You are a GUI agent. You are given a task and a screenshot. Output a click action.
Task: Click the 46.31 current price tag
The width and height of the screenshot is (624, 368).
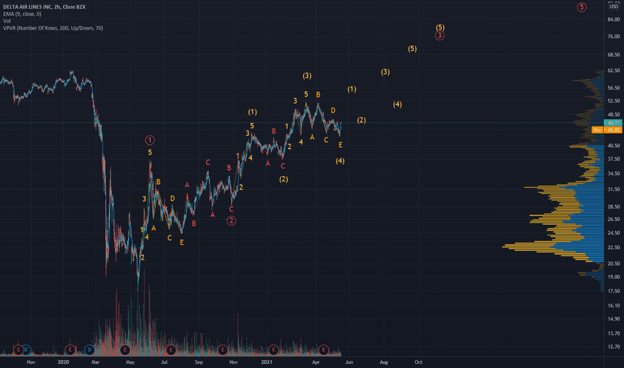pos(613,123)
